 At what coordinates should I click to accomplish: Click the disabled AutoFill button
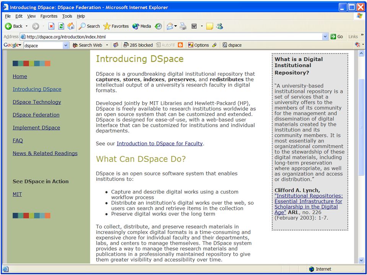165,45
